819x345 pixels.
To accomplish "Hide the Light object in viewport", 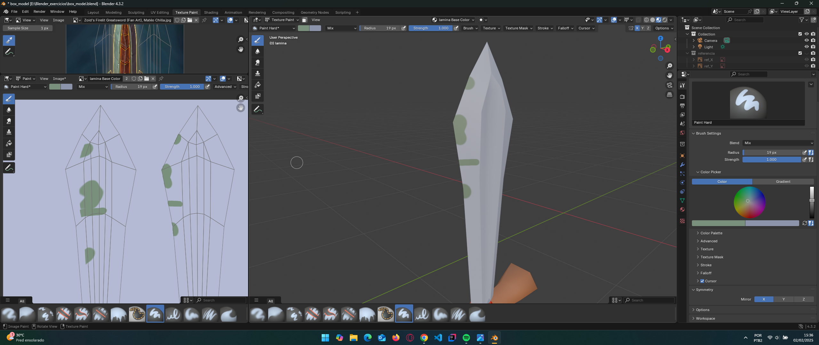I will coord(807,47).
